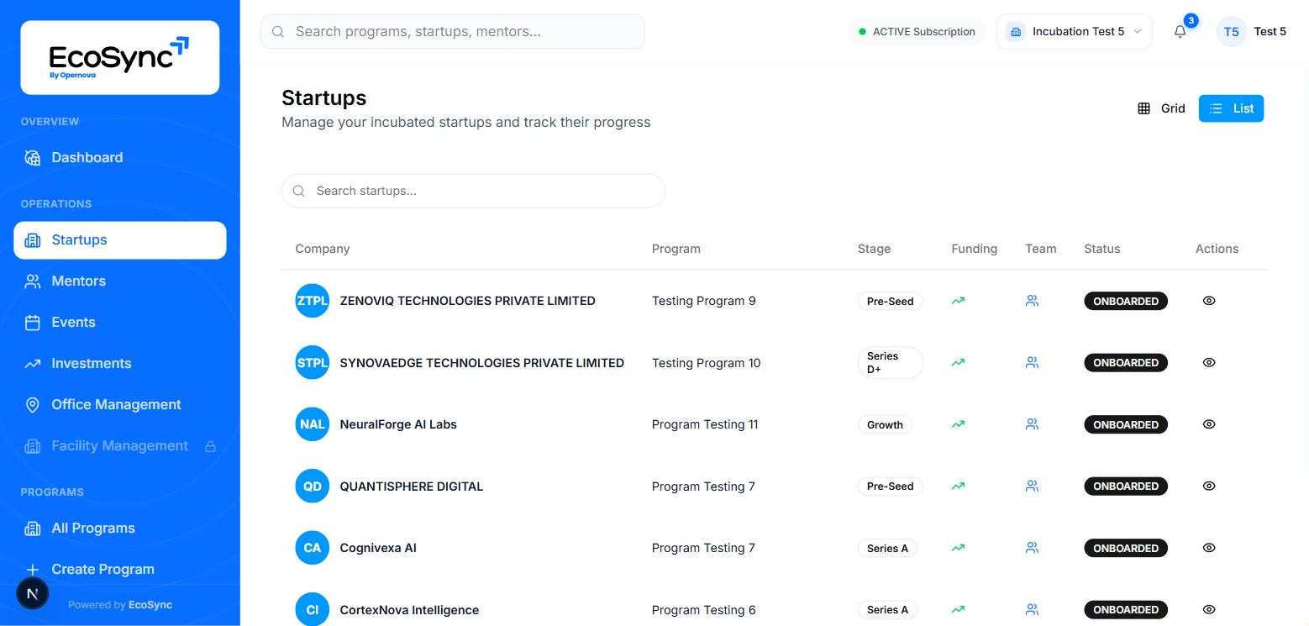This screenshot has width=1309, height=626.
Task: Switch to Grid view
Action: 1161,108
